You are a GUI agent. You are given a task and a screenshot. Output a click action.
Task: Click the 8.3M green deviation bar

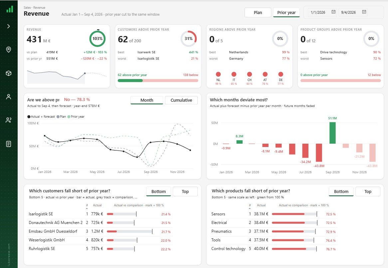(240, 142)
